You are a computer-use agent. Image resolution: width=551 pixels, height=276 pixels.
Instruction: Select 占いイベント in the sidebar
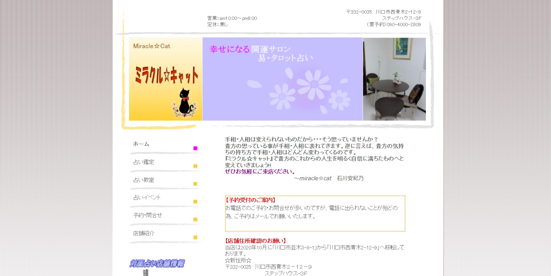(x=147, y=197)
